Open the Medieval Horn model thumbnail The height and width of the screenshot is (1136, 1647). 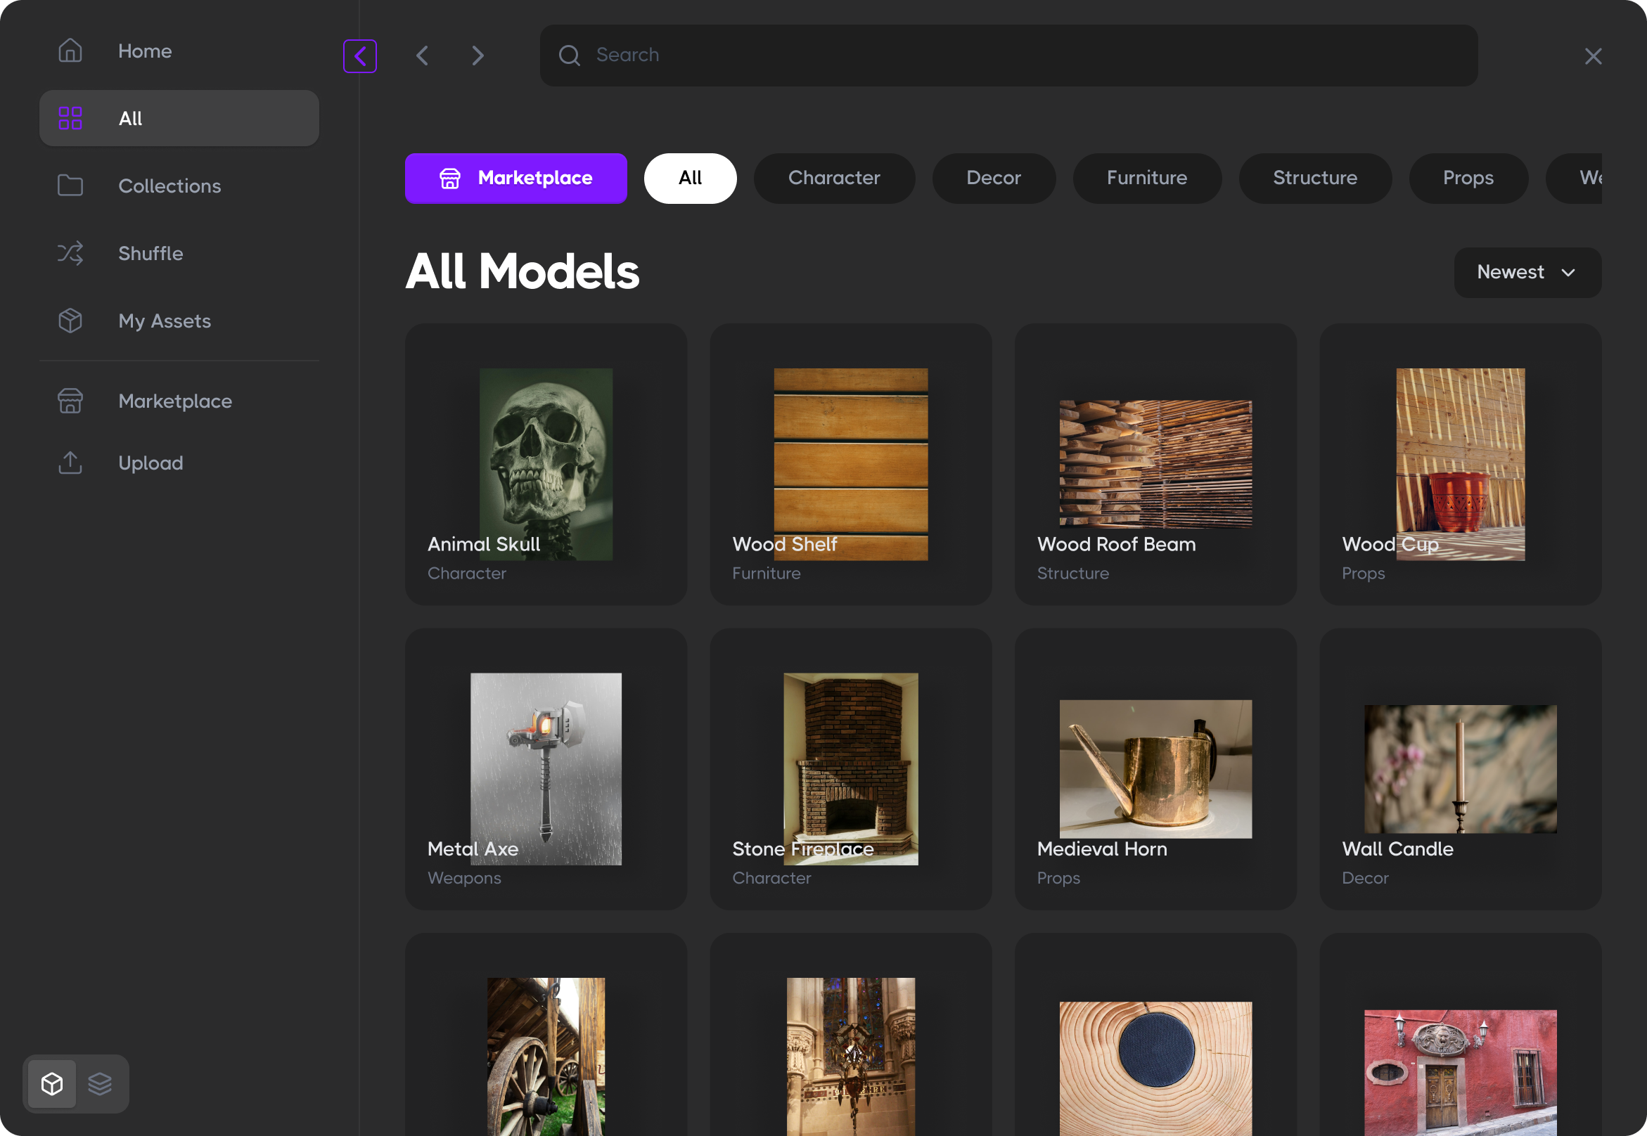pyautogui.click(x=1155, y=769)
